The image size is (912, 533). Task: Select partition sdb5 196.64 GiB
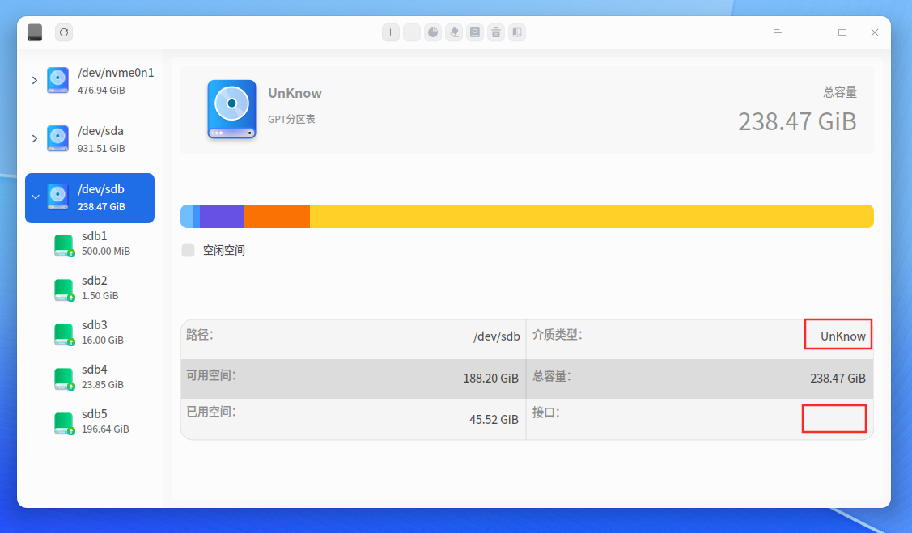pos(90,421)
